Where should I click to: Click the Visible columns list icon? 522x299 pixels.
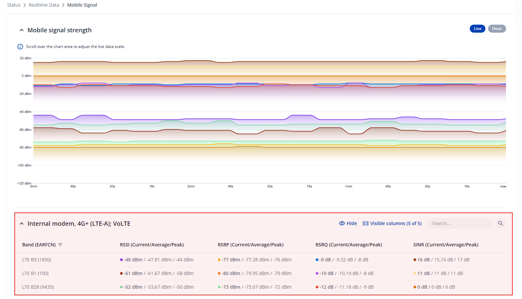tap(365, 223)
